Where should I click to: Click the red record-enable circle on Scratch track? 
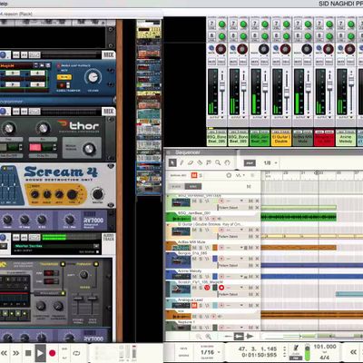[221, 288]
